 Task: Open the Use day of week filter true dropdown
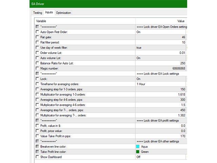pos(160,48)
